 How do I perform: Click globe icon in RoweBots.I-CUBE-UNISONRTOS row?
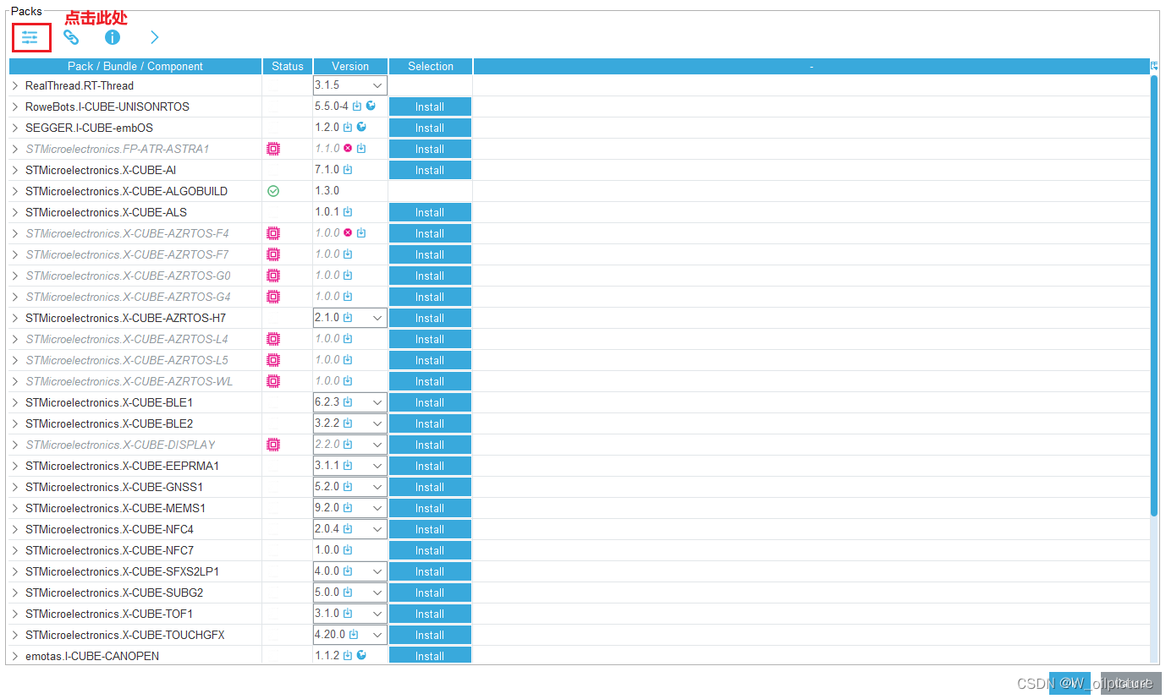[x=371, y=106]
